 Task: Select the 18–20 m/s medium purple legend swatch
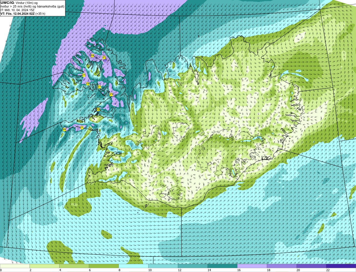[x=282, y=266]
